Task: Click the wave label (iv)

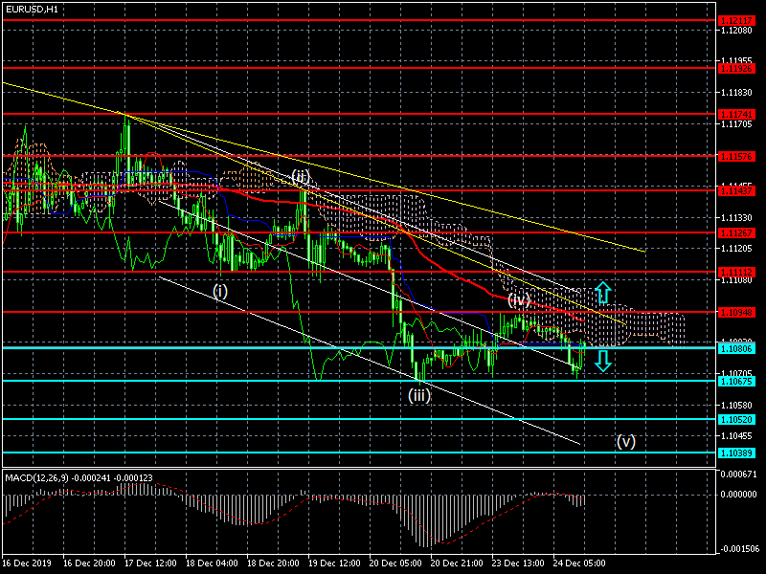Action: pyautogui.click(x=519, y=299)
